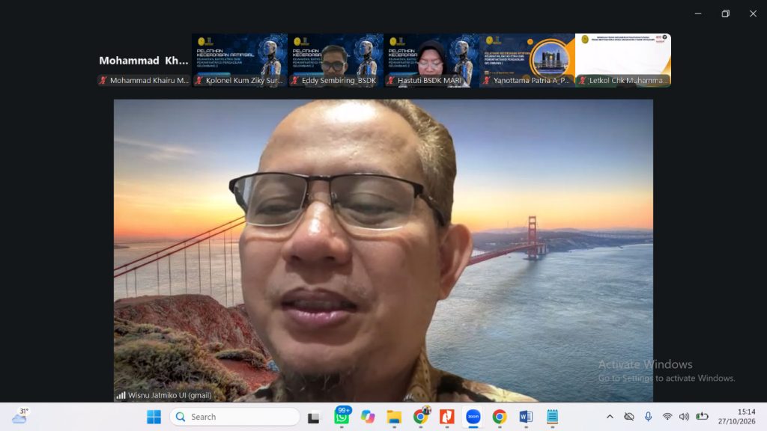The image size is (767, 431).
Task: Open File Explorer from the taskbar
Action: click(x=394, y=417)
